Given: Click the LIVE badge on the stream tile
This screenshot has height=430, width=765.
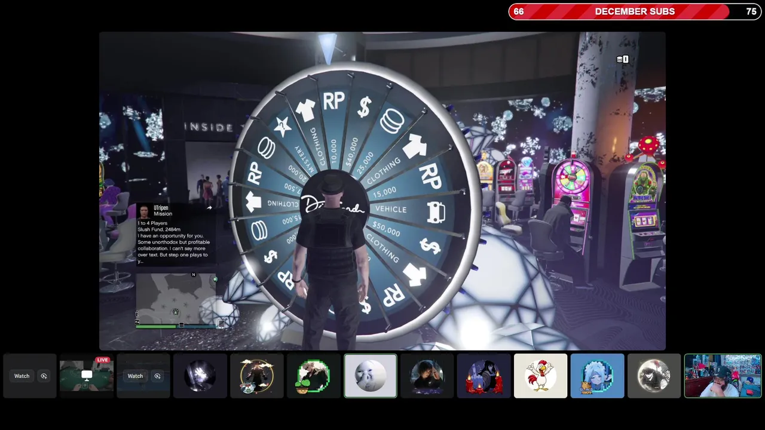Looking at the screenshot, I should point(103,360).
